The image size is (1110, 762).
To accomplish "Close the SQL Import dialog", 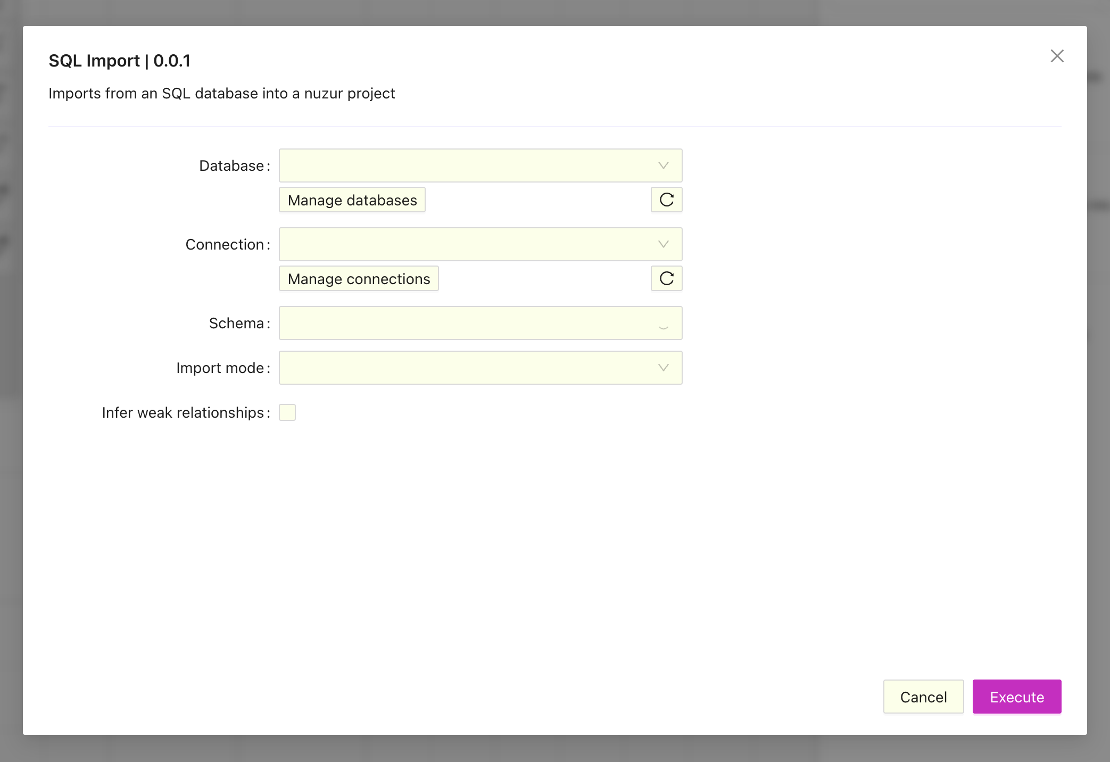I will click(1057, 56).
